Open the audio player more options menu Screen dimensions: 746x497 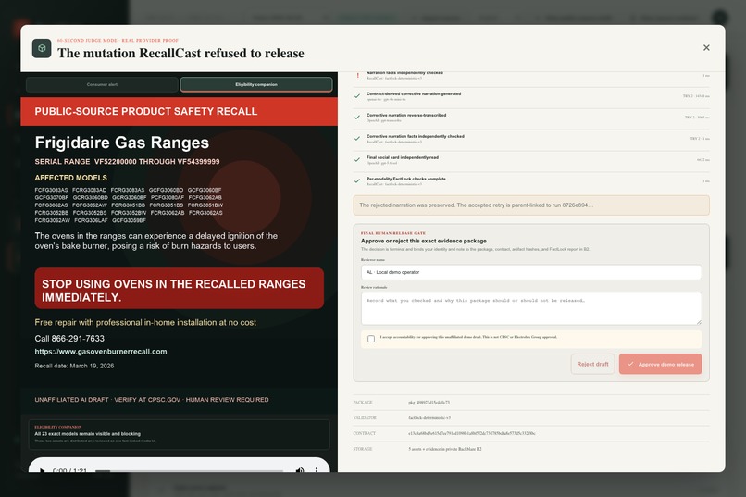(x=317, y=470)
